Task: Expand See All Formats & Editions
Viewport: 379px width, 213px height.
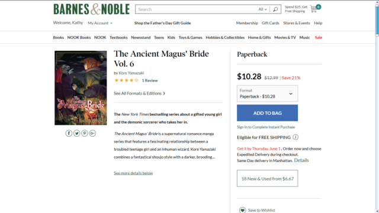Action: [140, 93]
